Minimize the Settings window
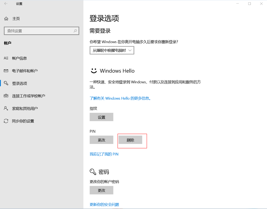Viewport: 267px width, 209px height. coord(237,4)
